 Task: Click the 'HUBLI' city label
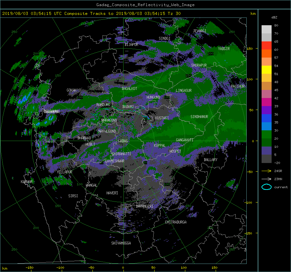(90, 144)
